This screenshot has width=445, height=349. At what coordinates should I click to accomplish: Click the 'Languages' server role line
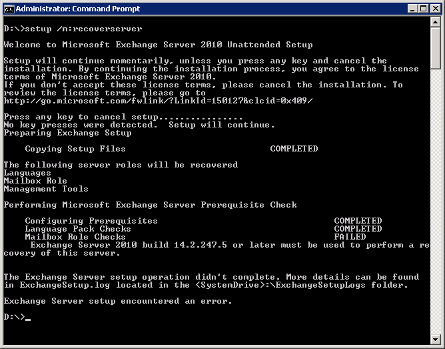(x=27, y=173)
